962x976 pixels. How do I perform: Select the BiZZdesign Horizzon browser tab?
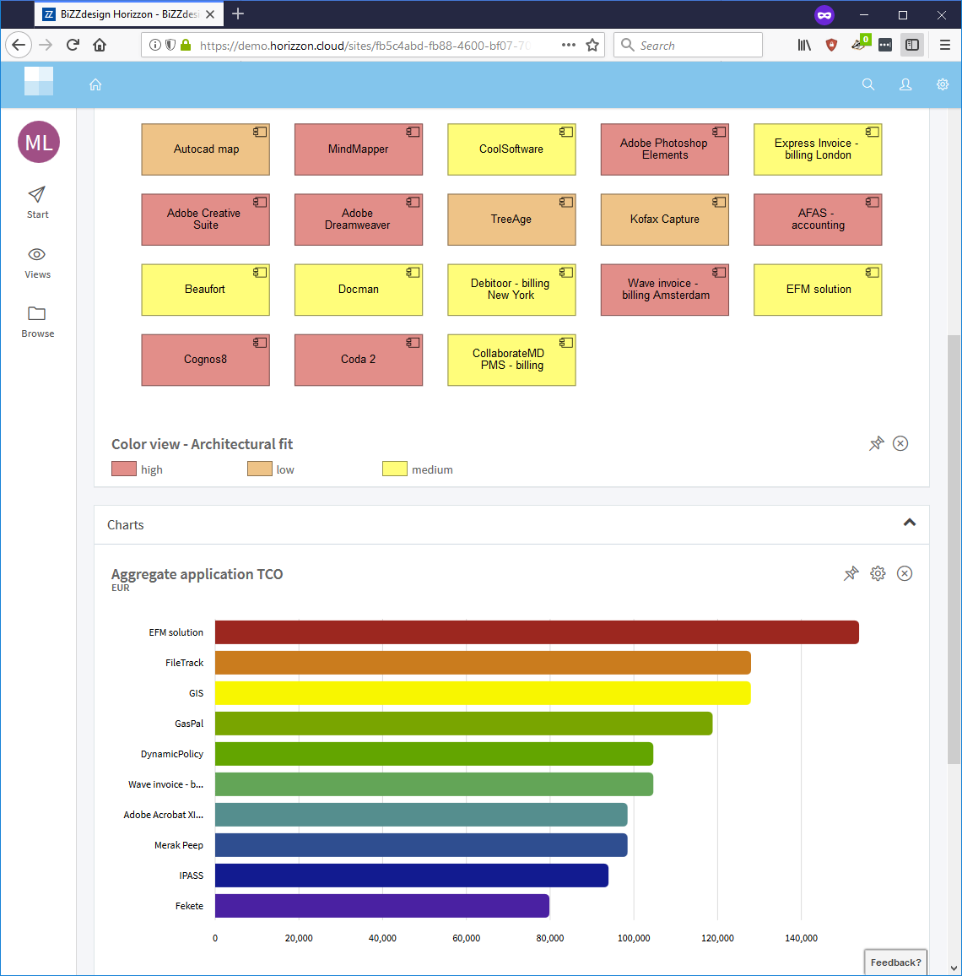[129, 14]
